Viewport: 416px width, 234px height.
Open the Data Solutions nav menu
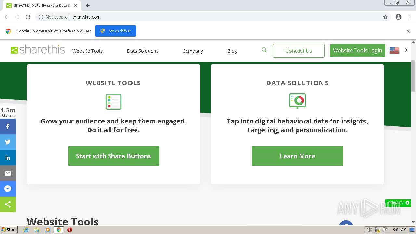(143, 51)
